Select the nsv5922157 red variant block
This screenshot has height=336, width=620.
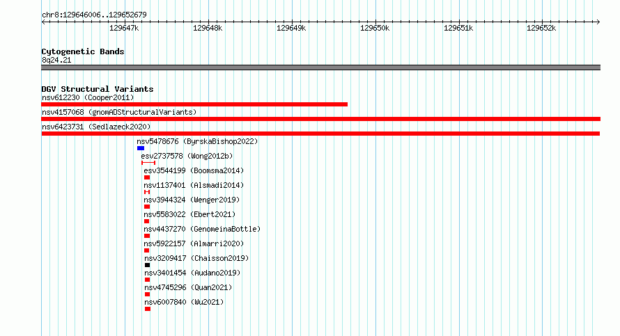click(x=147, y=250)
